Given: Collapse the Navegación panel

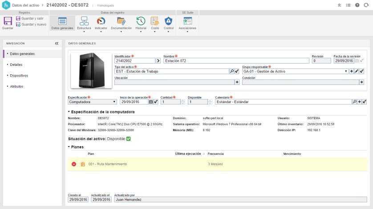Looking at the screenshot, I should [57, 43].
